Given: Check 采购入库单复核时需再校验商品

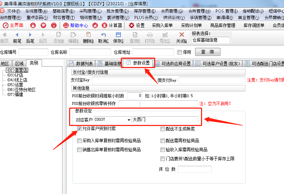Looking at the screenshot, I should click(x=79, y=141).
